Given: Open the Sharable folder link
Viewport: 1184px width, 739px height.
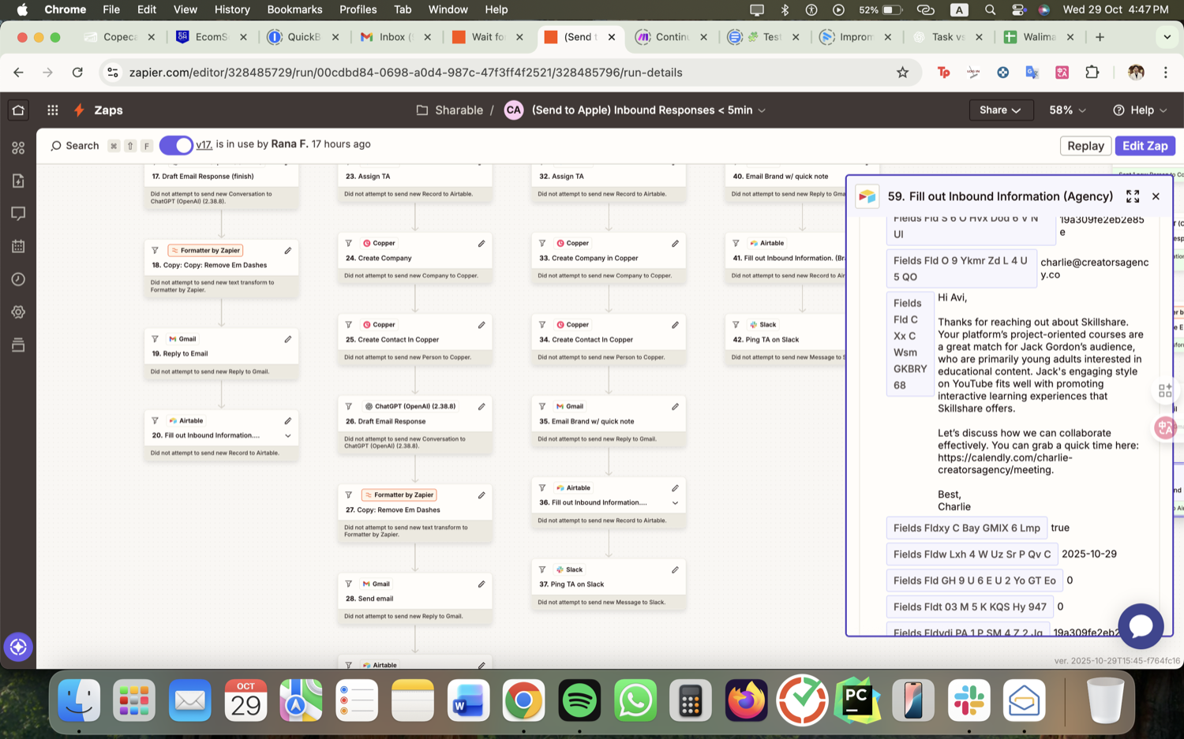Looking at the screenshot, I should coord(450,110).
